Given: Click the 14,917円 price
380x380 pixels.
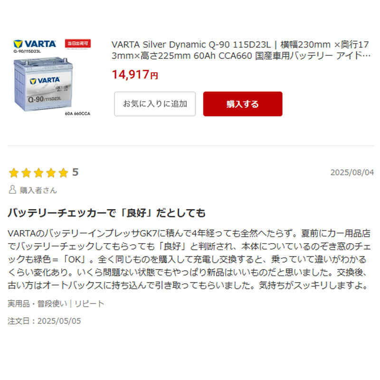Looking at the screenshot, I should [135, 75].
